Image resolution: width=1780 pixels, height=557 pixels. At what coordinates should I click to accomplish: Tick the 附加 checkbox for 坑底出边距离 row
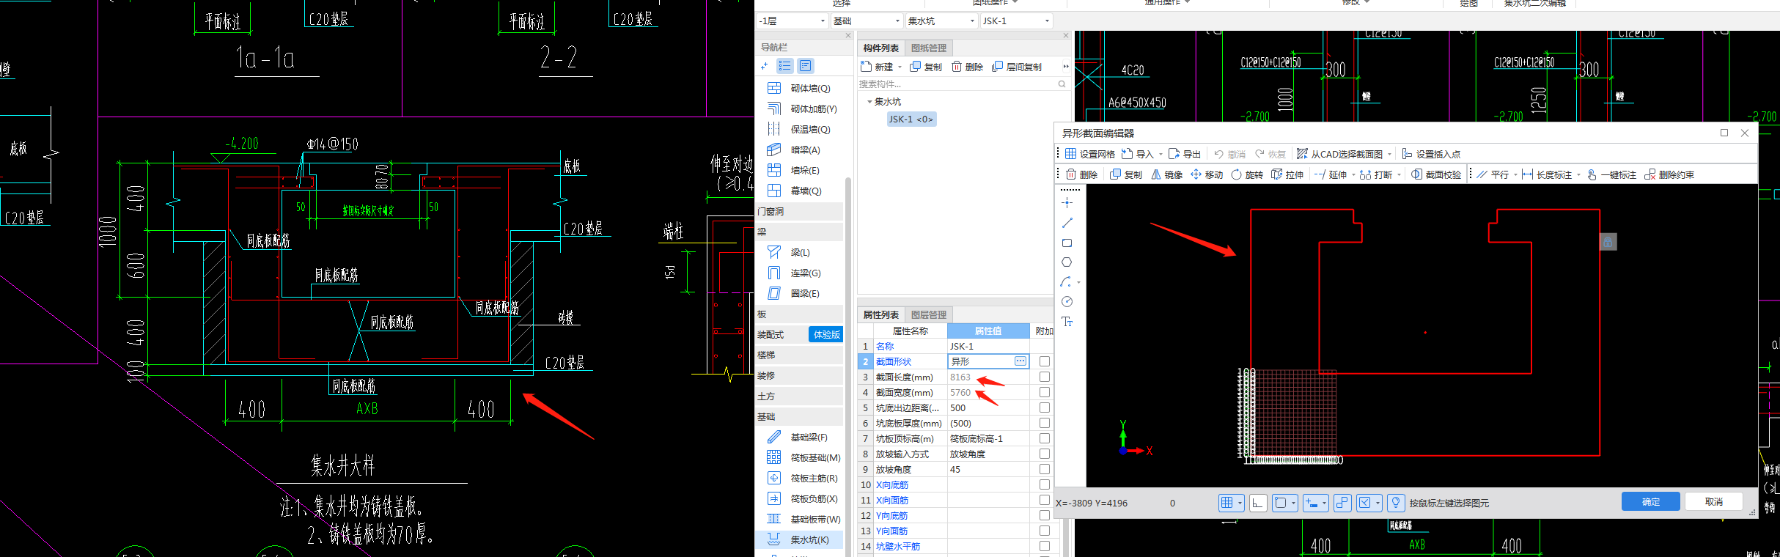click(1045, 407)
